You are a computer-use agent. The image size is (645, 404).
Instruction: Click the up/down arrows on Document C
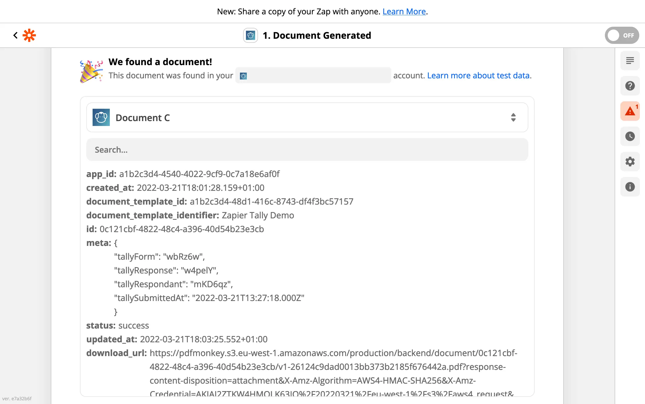pos(513,117)
